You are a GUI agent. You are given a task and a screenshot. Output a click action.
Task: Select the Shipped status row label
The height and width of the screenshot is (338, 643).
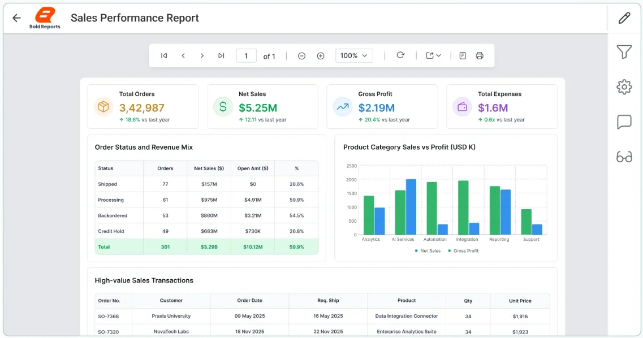click(107, 184)
